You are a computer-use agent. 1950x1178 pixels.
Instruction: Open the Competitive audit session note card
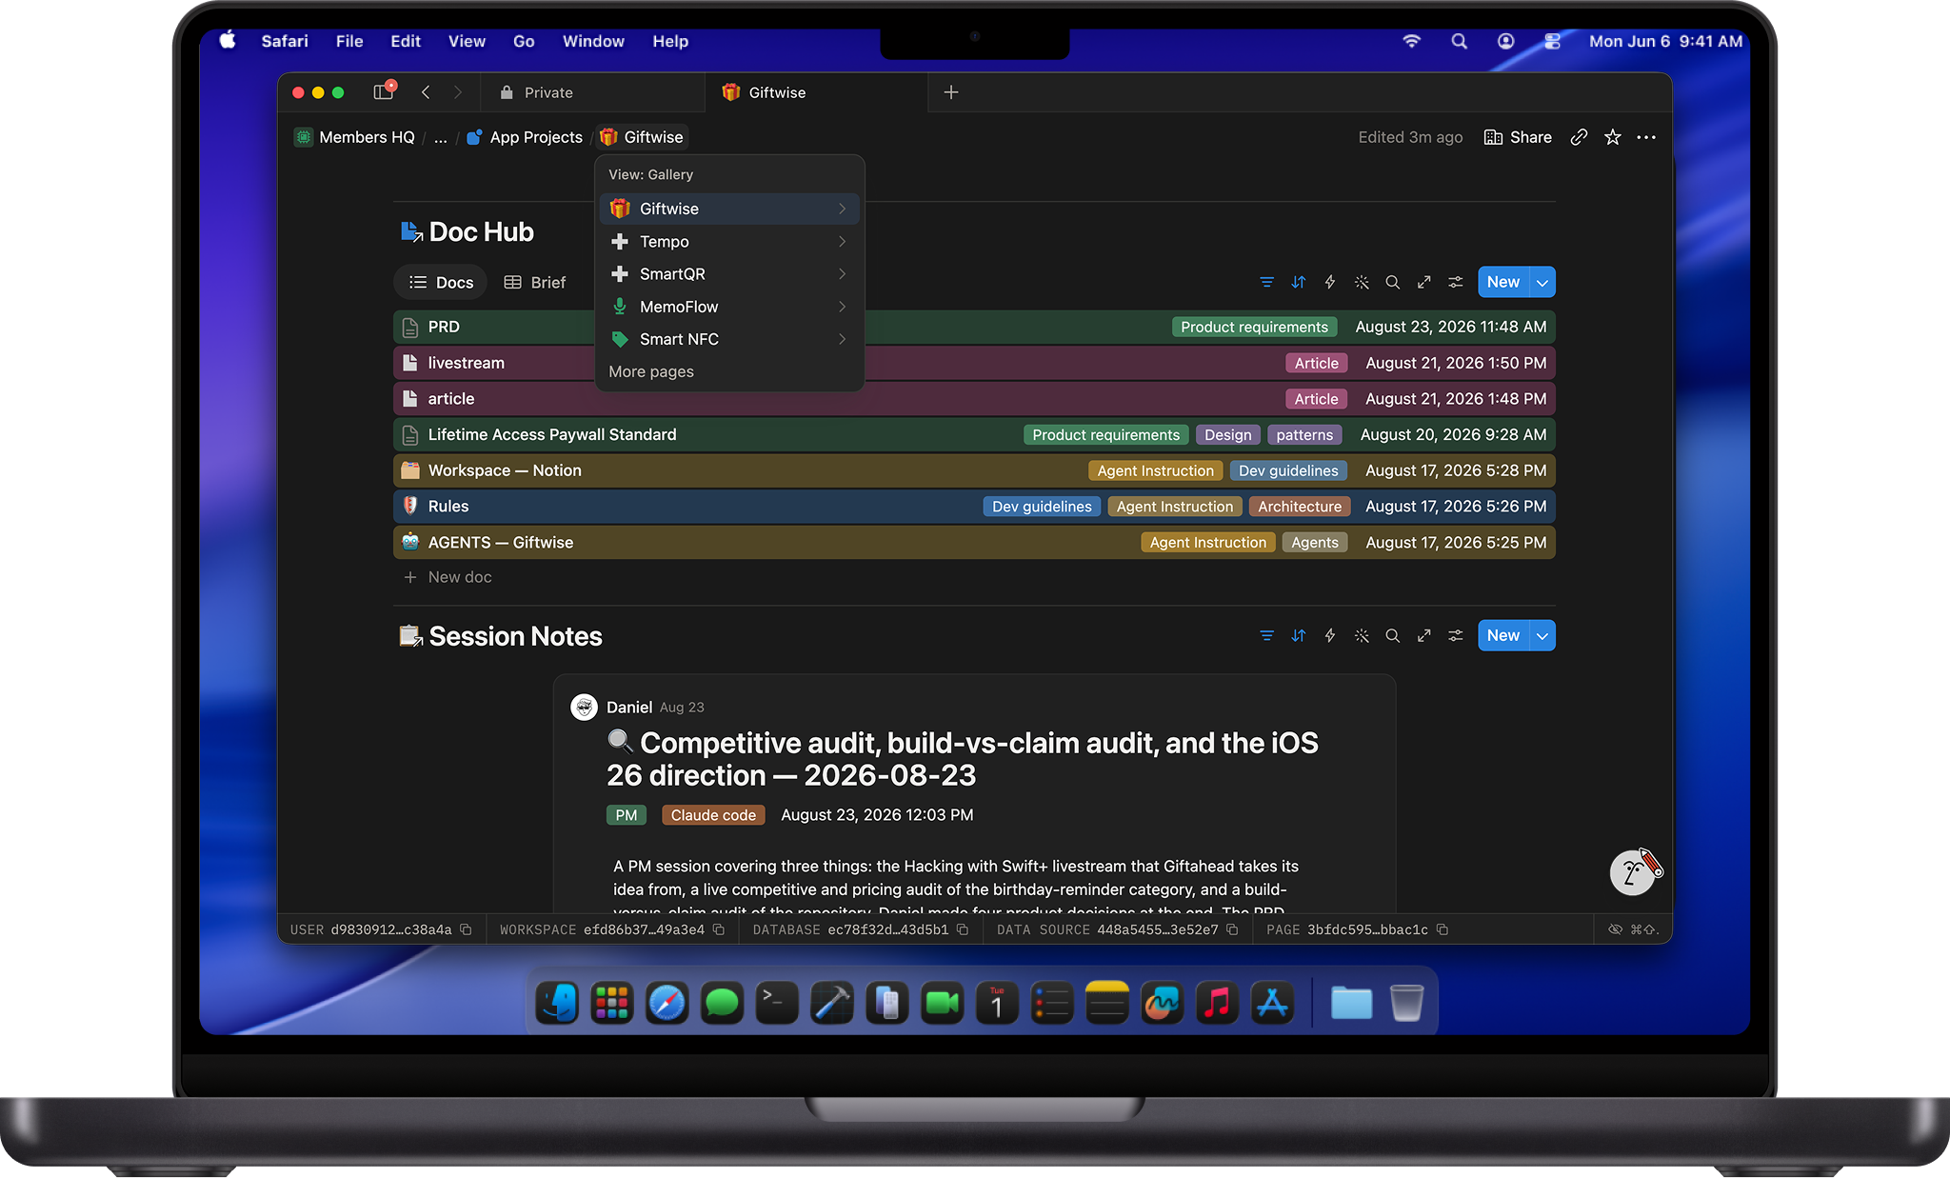point(974,794)
